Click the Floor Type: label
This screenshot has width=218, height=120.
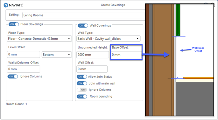[x=17, y=33]
